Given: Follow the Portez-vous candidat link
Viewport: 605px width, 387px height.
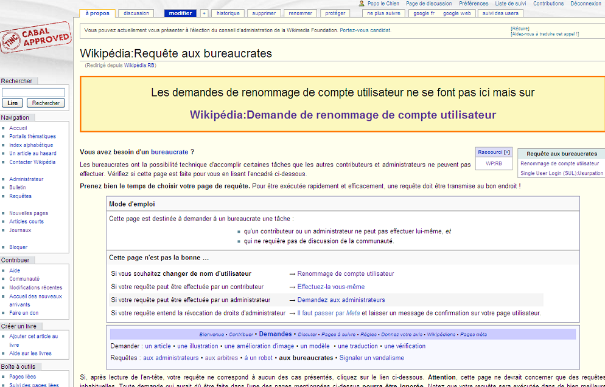Looking at the screenshot, I should (365, 30).
